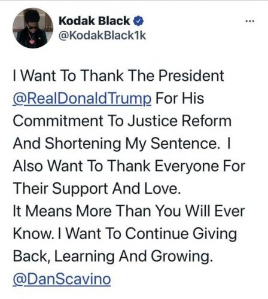This screenshot has width=268, height=299.
Task: Open the @DanScavino mention link
Action: (62, 279)
